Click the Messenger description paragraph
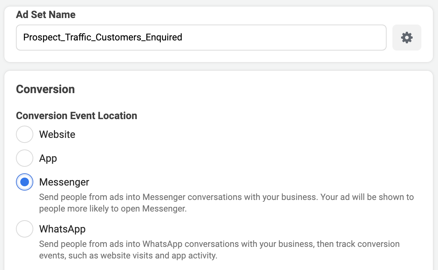The width and height of the screenshot is (438, 270). (226, 203)
